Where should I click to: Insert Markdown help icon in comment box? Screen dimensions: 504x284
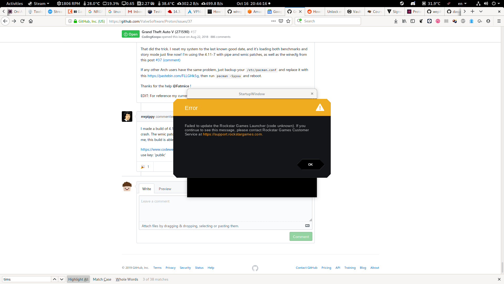click(307, 226)
